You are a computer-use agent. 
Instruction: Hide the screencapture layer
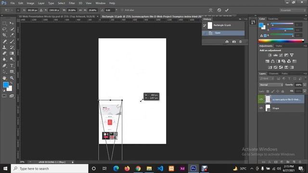tap(261, 99)
